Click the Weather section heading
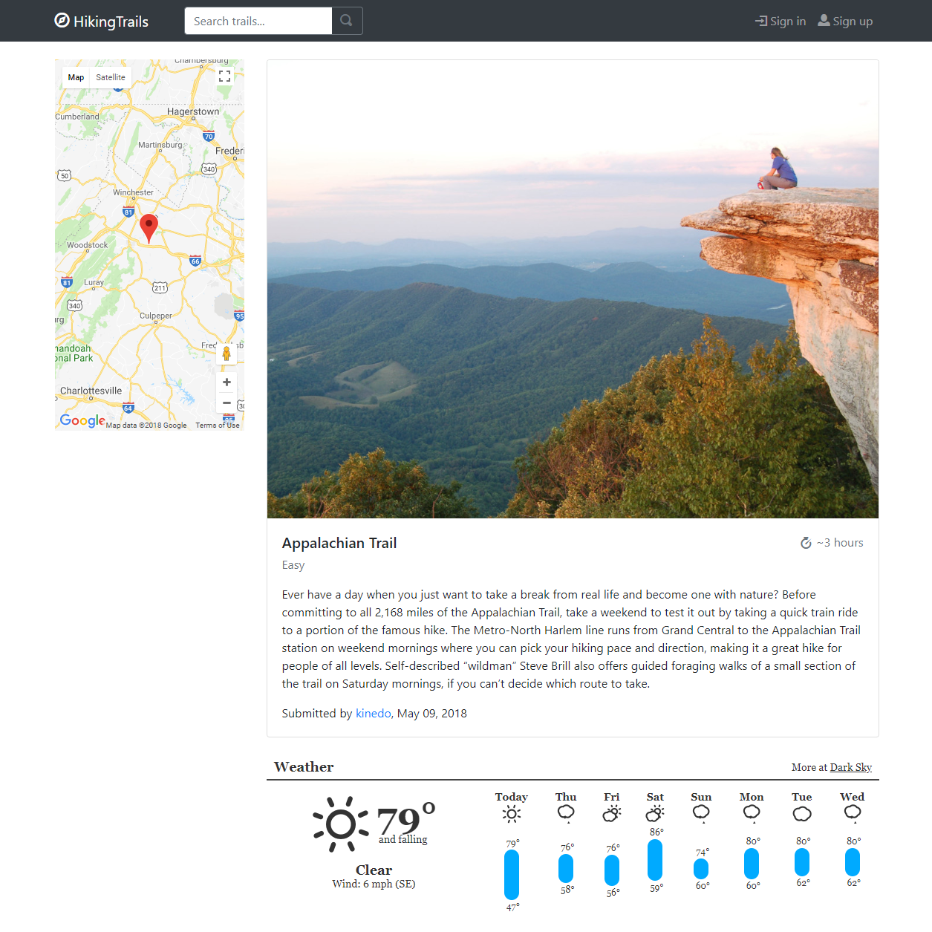This screenshot has width=932, height=932. click(304, 767)
